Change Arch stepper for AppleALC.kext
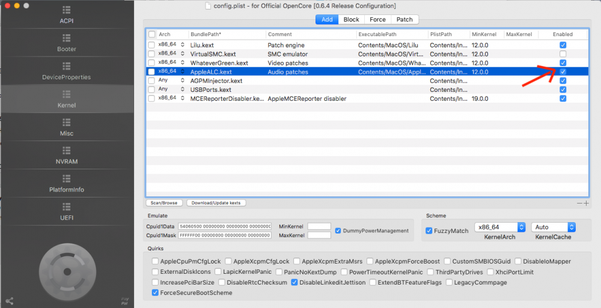The height and width of the screenshot is (308, 601). click(183, 71)
